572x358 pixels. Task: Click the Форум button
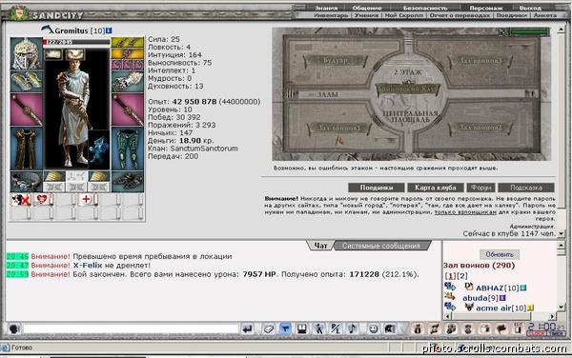[480, 188]
